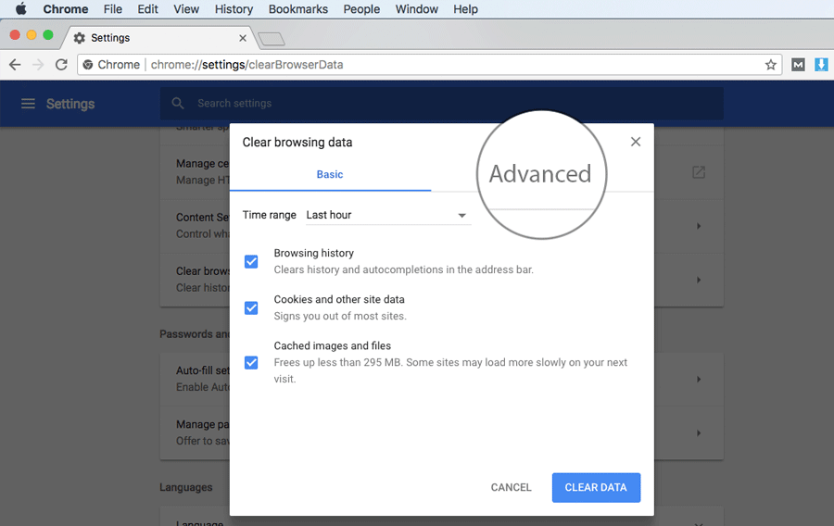Click the Cookies and other site data label
Screen dimensions: 834x526
pyautogui.click(x=339, y=299)
